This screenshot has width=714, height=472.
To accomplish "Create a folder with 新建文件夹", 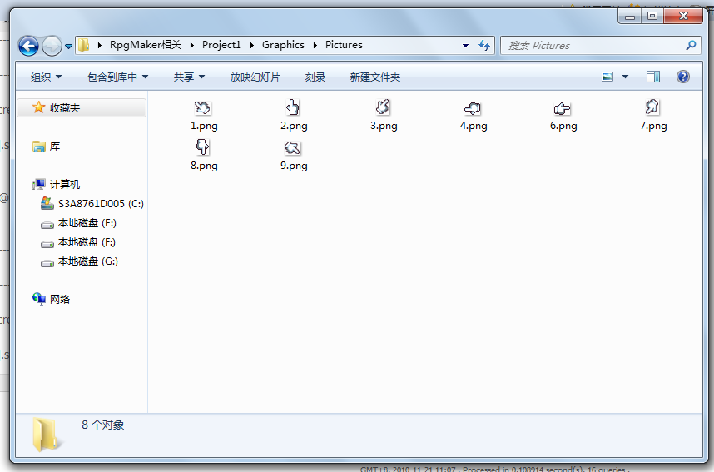I will (374, 77).
